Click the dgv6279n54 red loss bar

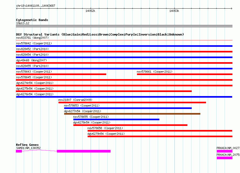click(160, 136)
